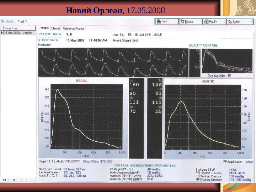Click the trash icon on Delete
This screenshot has width=256, height=192.
pyautogui.click(x=182, y=21)
